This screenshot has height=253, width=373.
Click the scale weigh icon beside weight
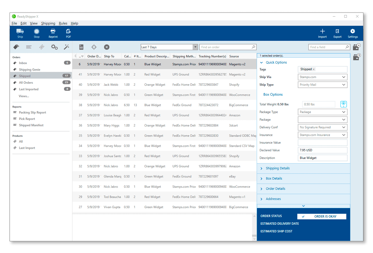pos(344,104)
